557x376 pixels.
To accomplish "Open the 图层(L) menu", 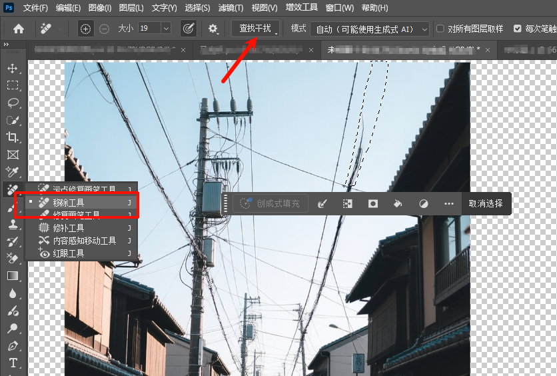I will point(131,8).
